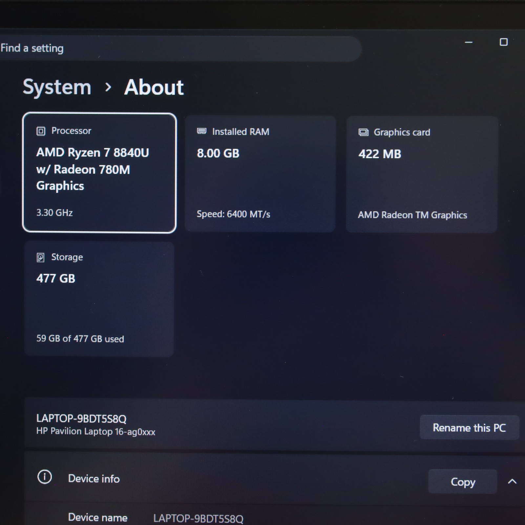Maximize the Settings window
This screenshot has height=525, width=525.
(504, 42)
